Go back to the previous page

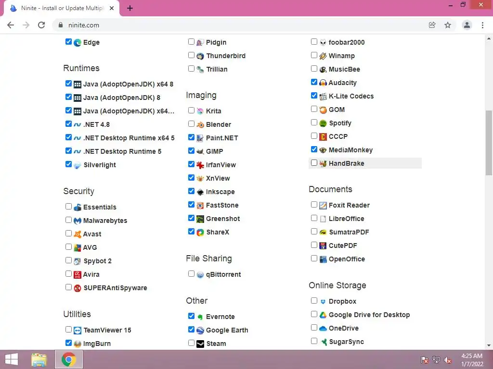click(11, 25)
